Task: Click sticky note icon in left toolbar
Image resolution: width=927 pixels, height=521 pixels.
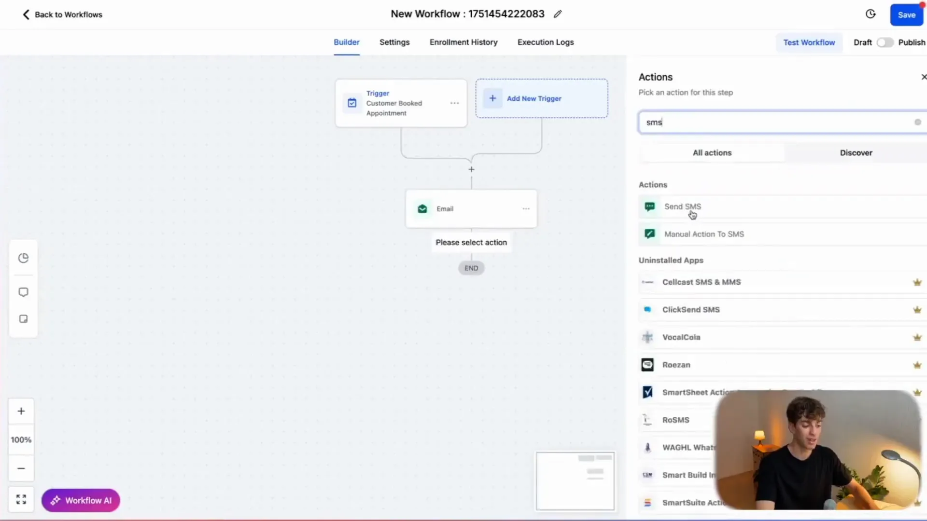Action: (x=23, y=319)
